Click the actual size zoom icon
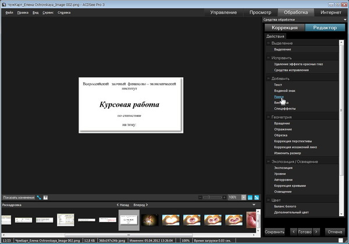The image size is (349, 244). click(x=250, y=198)
